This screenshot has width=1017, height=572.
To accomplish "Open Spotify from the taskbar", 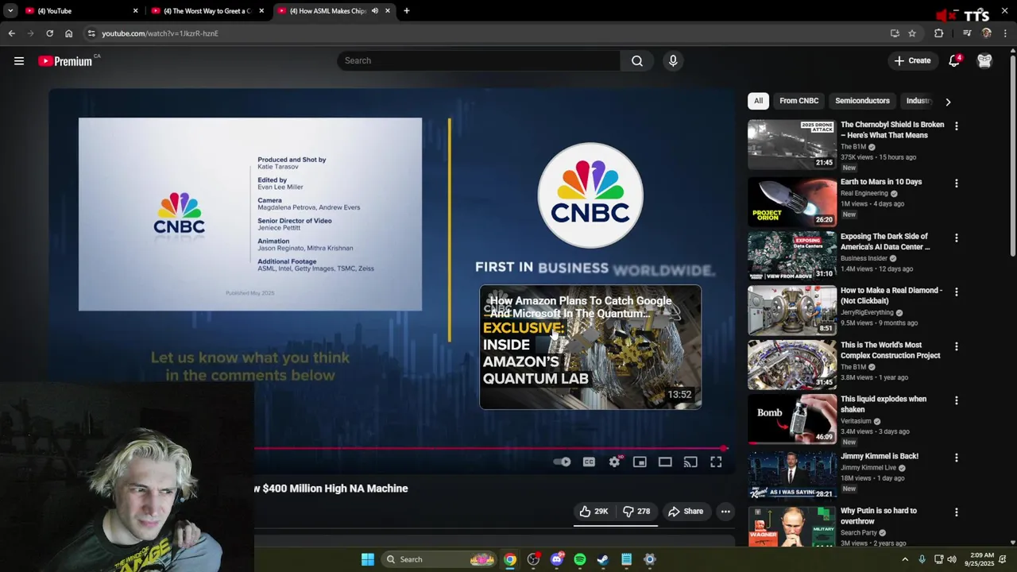I will pyautogui.click(x=580, y=559).
